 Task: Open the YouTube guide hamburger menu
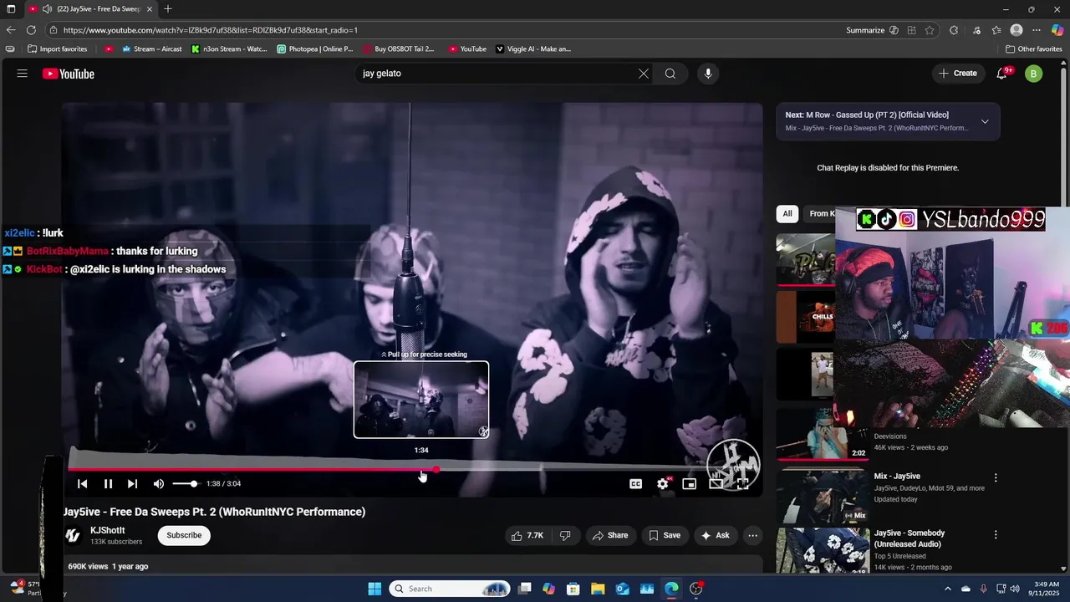[23, 74]
